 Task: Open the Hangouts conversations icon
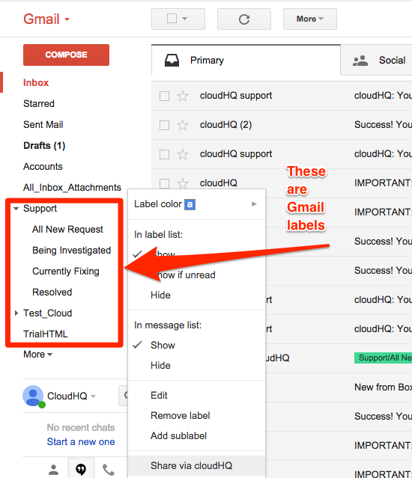pyautogui.click(x=81, y=470)
